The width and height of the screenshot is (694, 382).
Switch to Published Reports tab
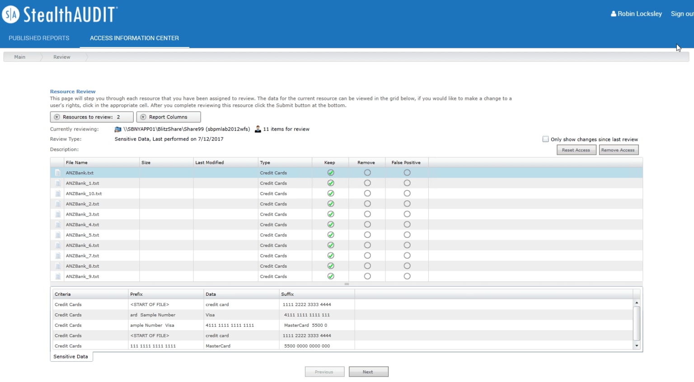click(x=39, y=38)
